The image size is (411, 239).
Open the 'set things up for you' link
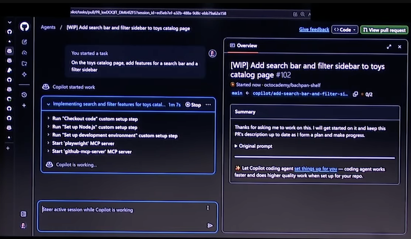316,169
